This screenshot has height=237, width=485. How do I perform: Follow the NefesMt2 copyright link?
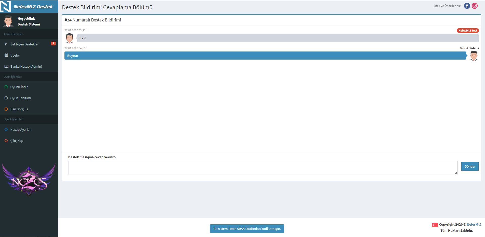[x=474, y=224]
